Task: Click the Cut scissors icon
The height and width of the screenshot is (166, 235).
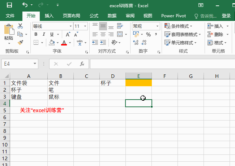Action: (x=20, y=26)
